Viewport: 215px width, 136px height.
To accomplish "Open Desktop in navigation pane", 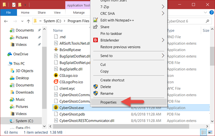I will pos(22,78).
